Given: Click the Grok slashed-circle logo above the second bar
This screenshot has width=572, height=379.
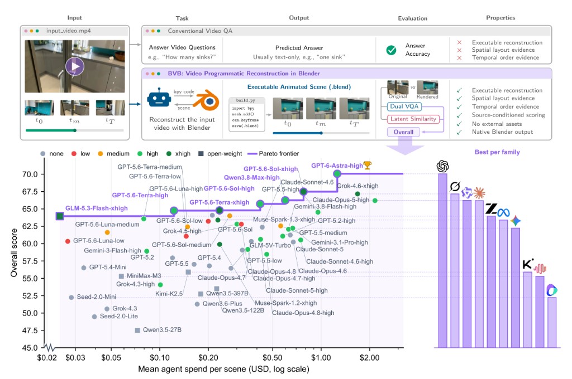Looking at the screenshot, I should [455, 187].
